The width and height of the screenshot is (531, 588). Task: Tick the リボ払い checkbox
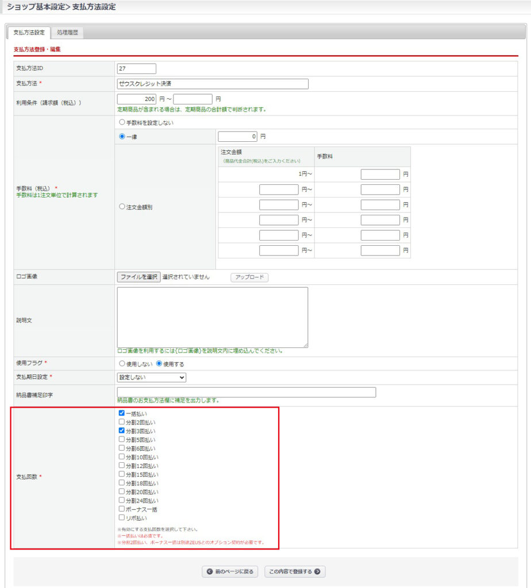[x=122, y=517]
